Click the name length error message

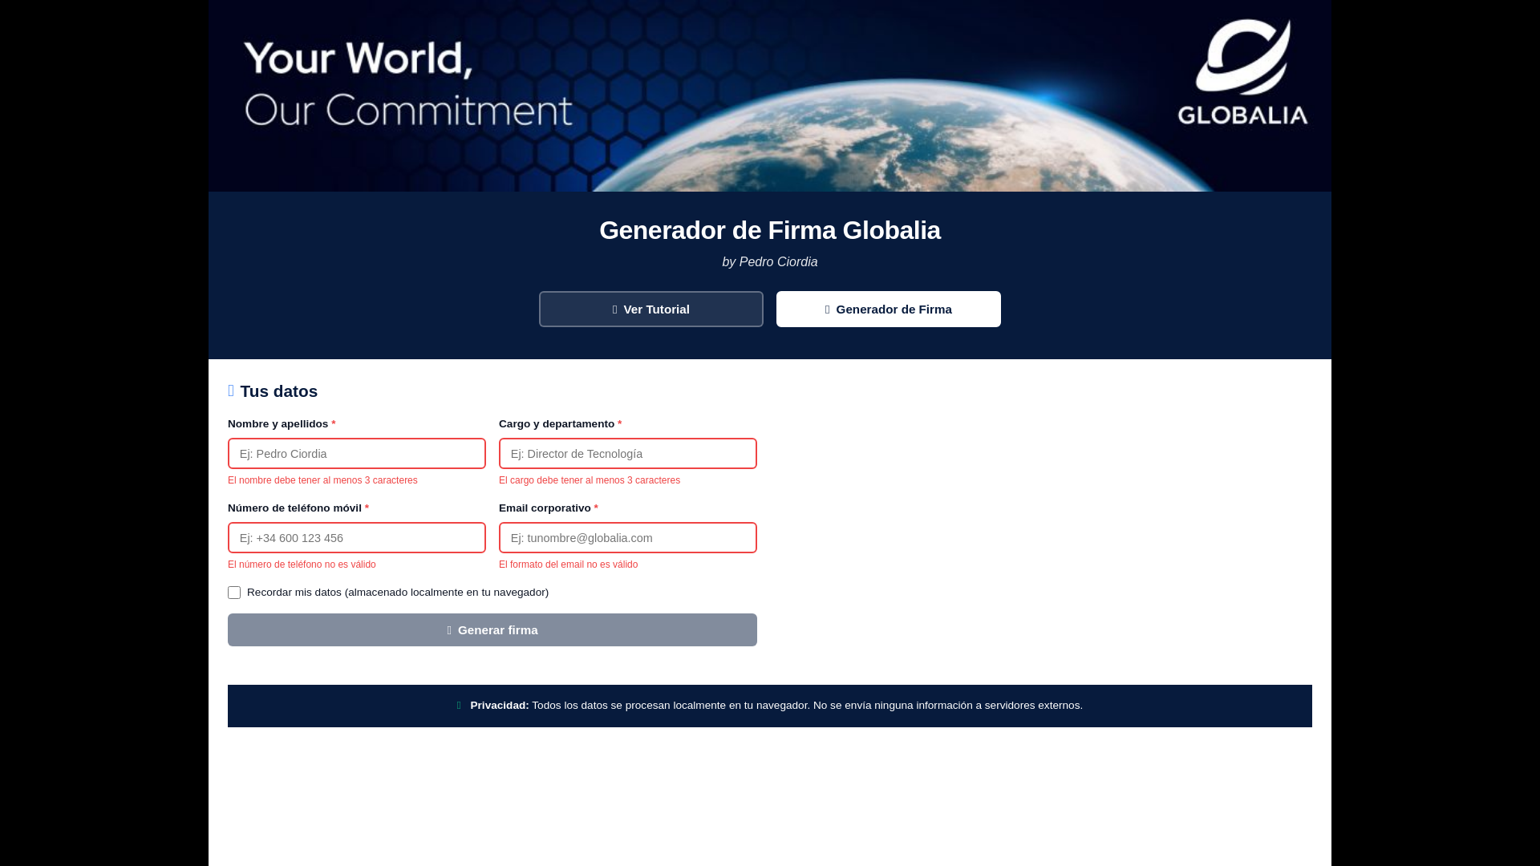tap(322, 480)
